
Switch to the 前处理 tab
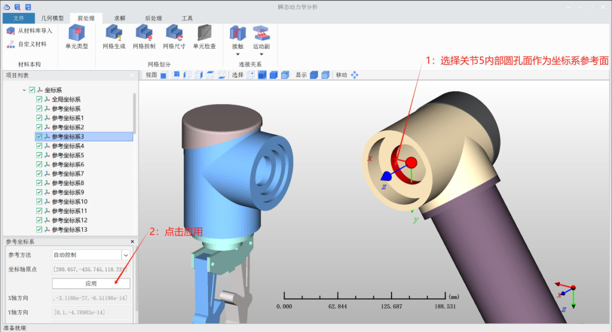coord(86,18)
